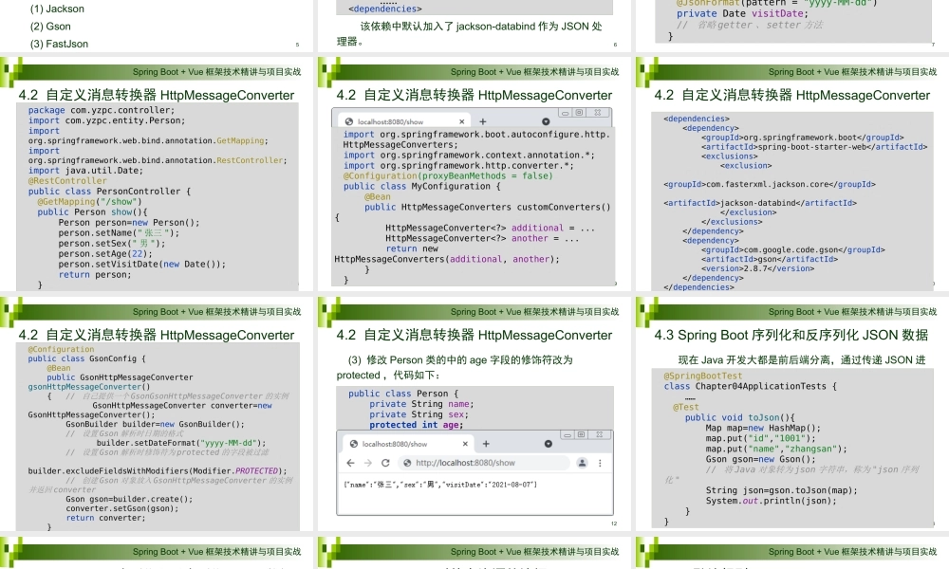Click '@Configuration(proxyBeanMethods = false)' line

point(448,176)
